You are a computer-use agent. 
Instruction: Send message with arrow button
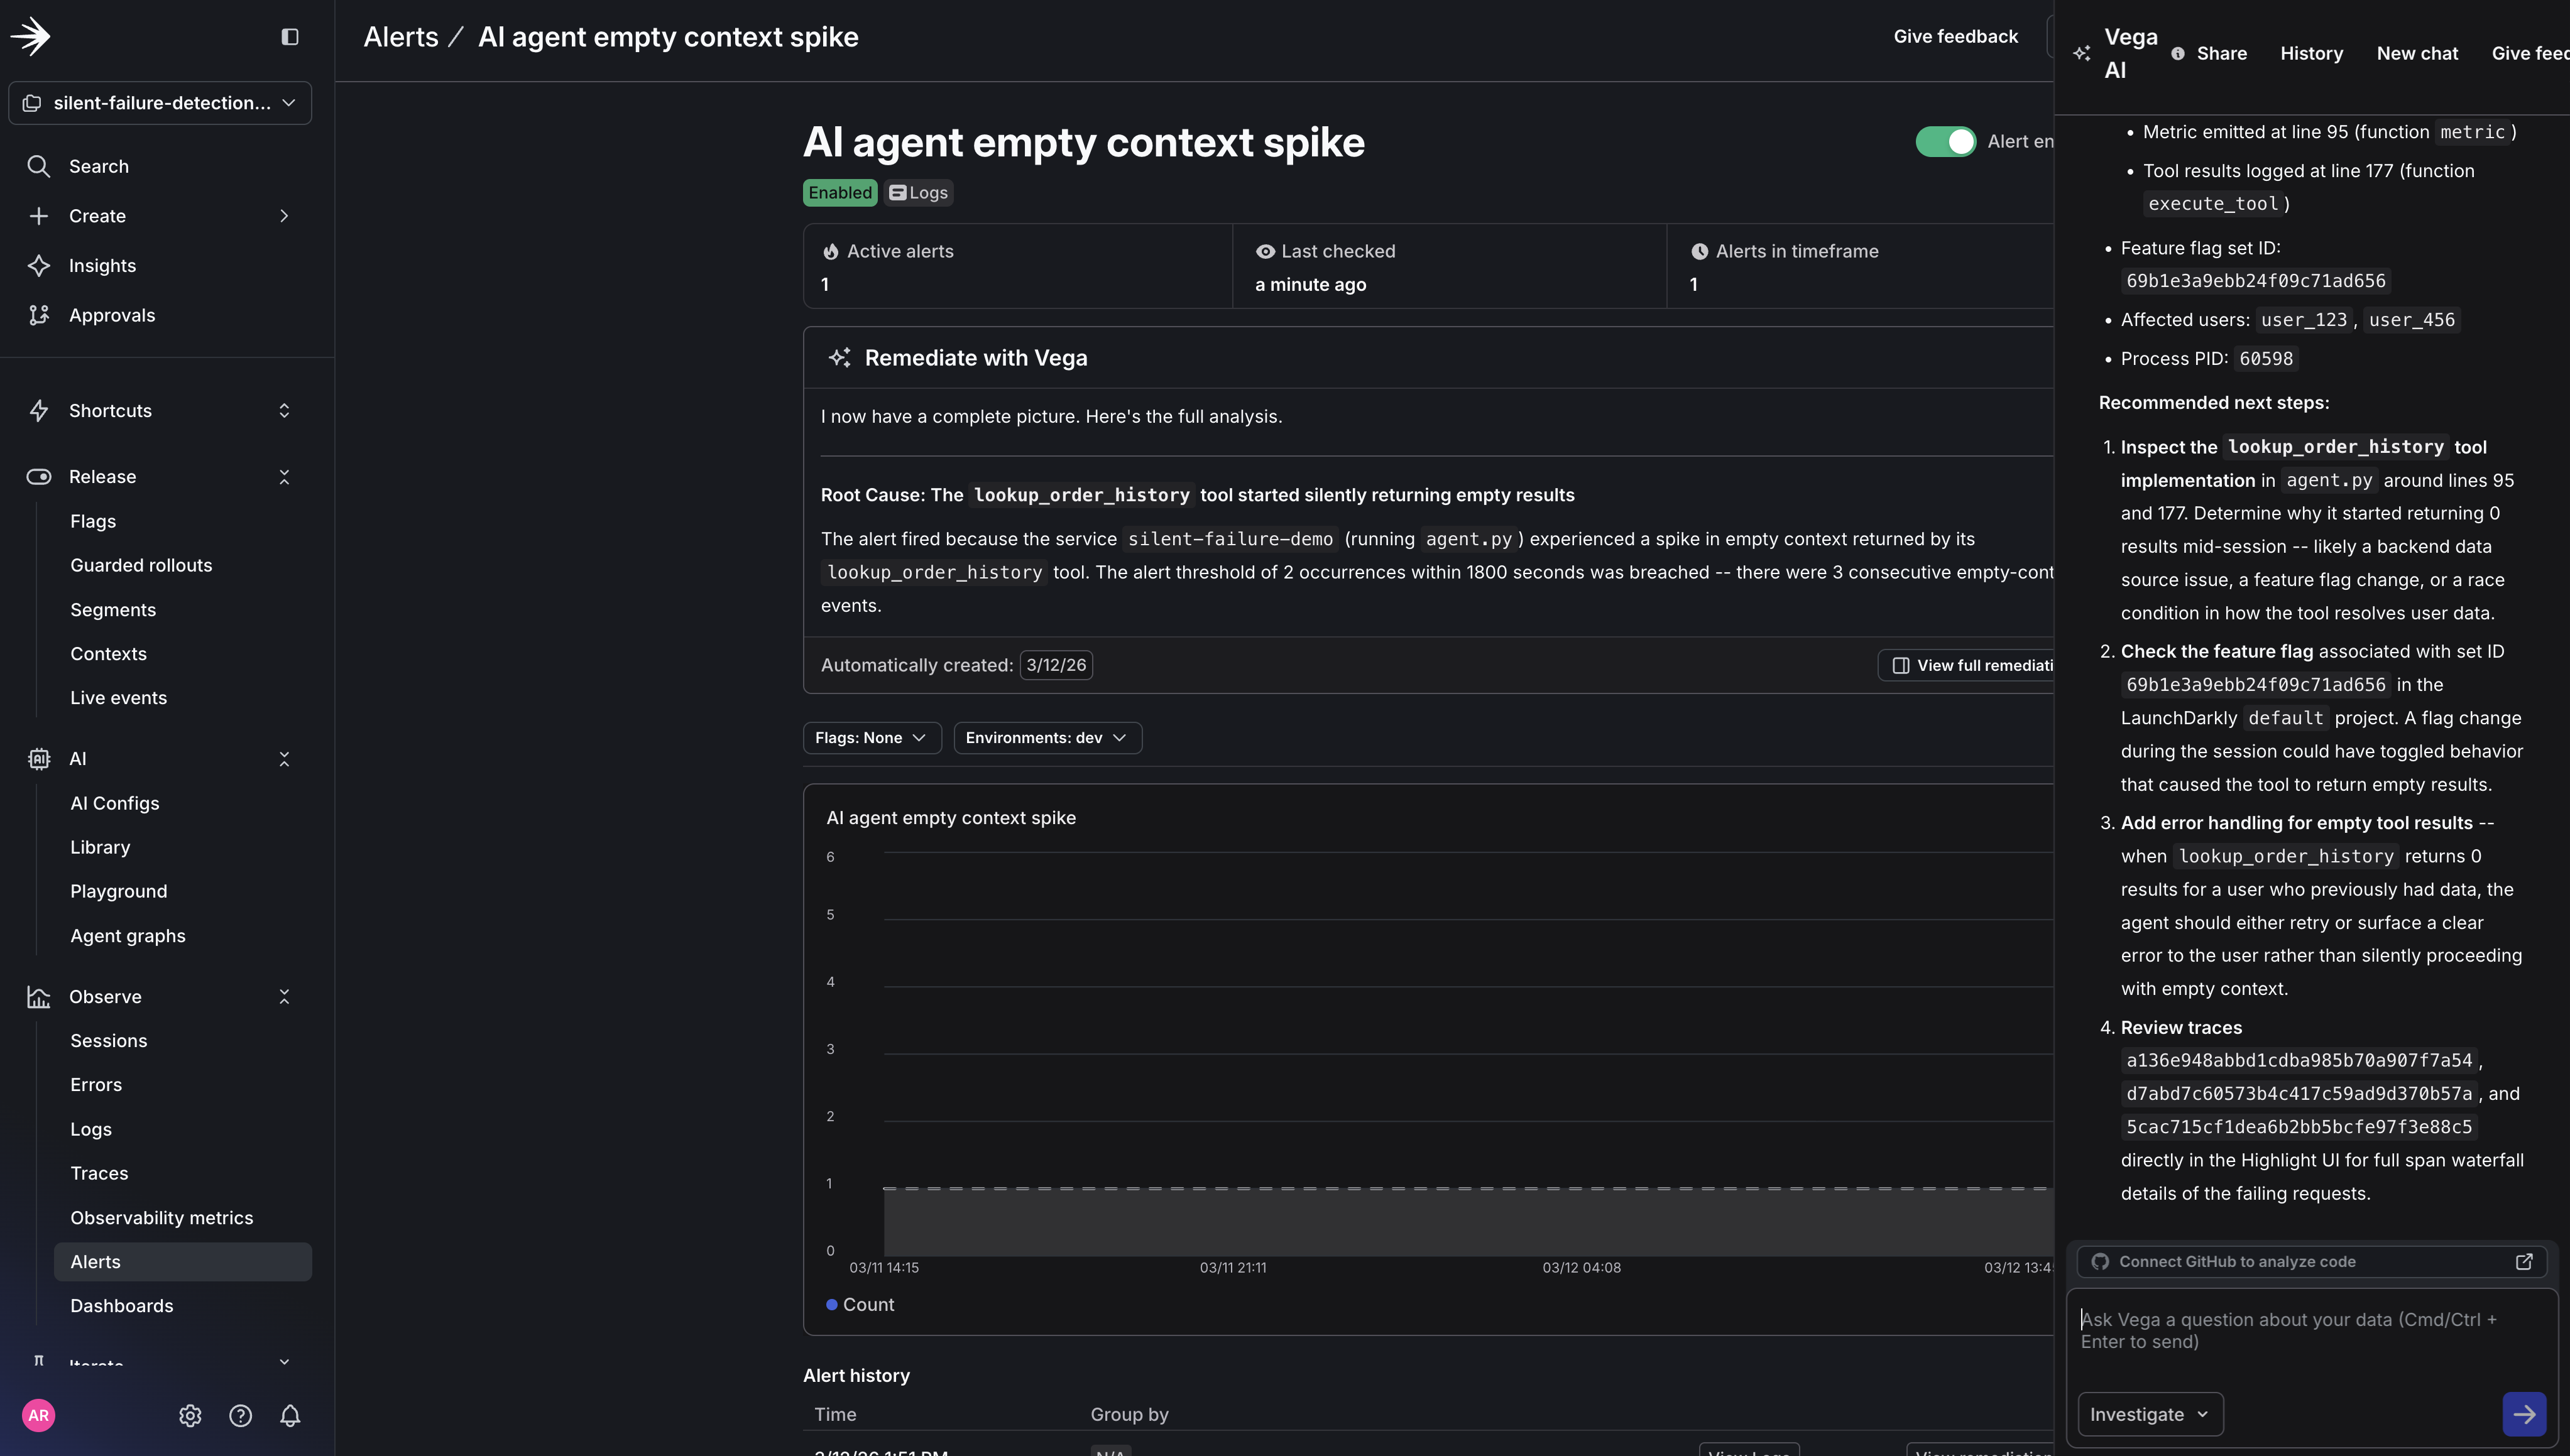click(2523, 1414)
